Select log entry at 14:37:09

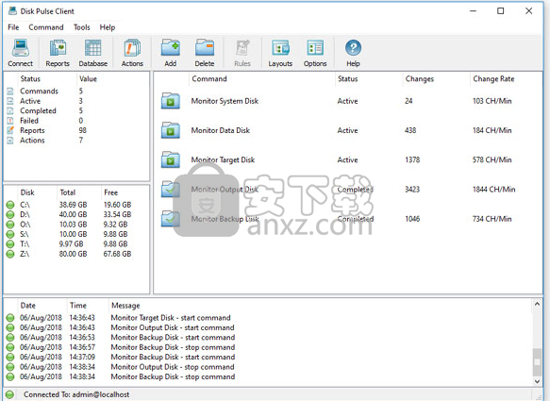pos(269,358)
